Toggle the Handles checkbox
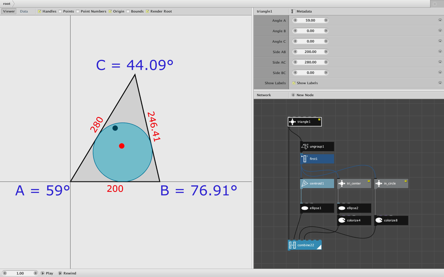The image size is (444, 277). point(40,12)
